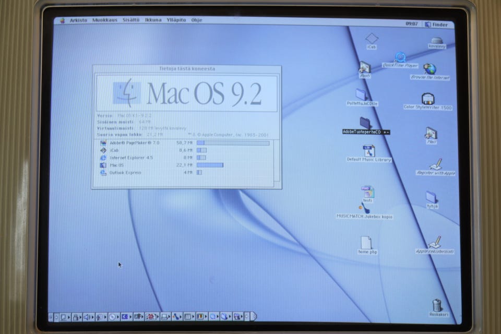Expand the printer module's arrow in Control Strip

(170, 317)
